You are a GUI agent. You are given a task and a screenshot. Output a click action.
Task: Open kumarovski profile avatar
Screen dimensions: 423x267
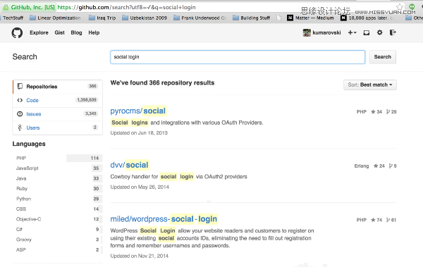[x=307, y=32]
